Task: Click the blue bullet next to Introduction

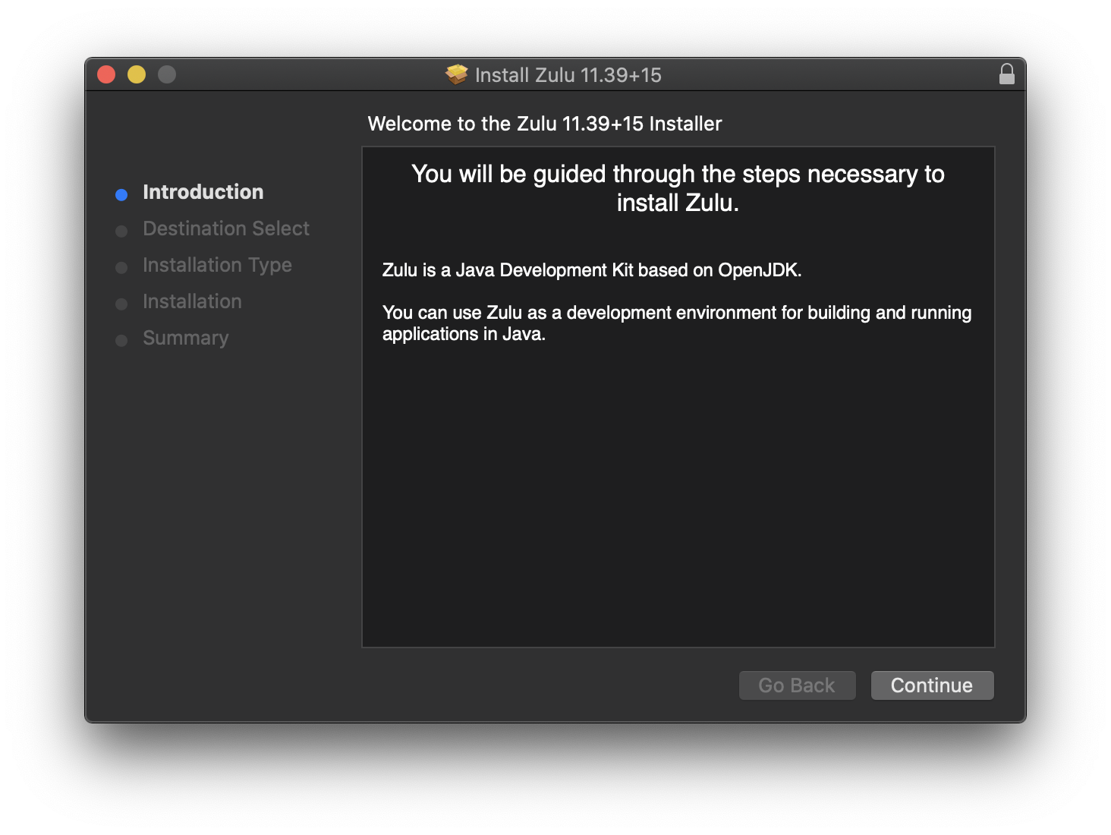Action: (x=121, y=194)
